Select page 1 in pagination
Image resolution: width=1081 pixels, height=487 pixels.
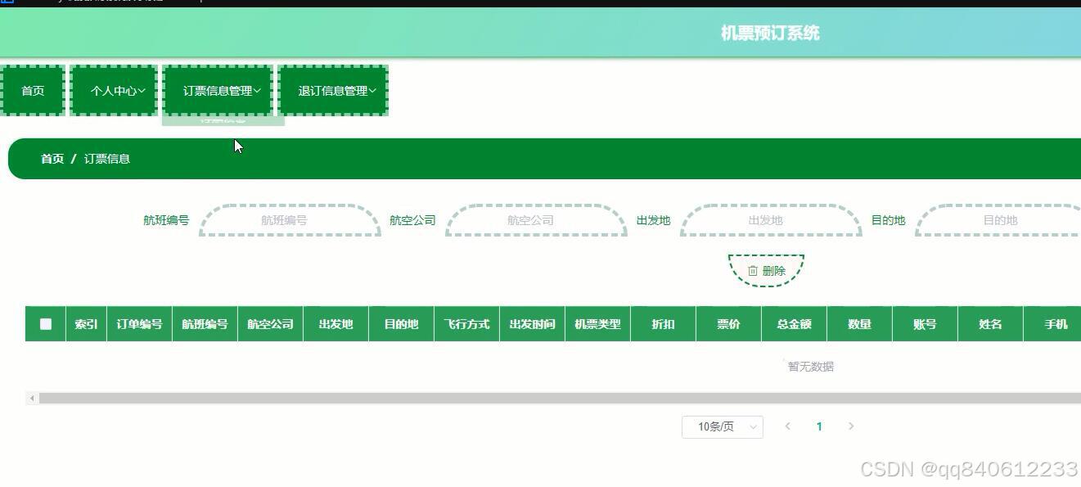pos(819,426)
